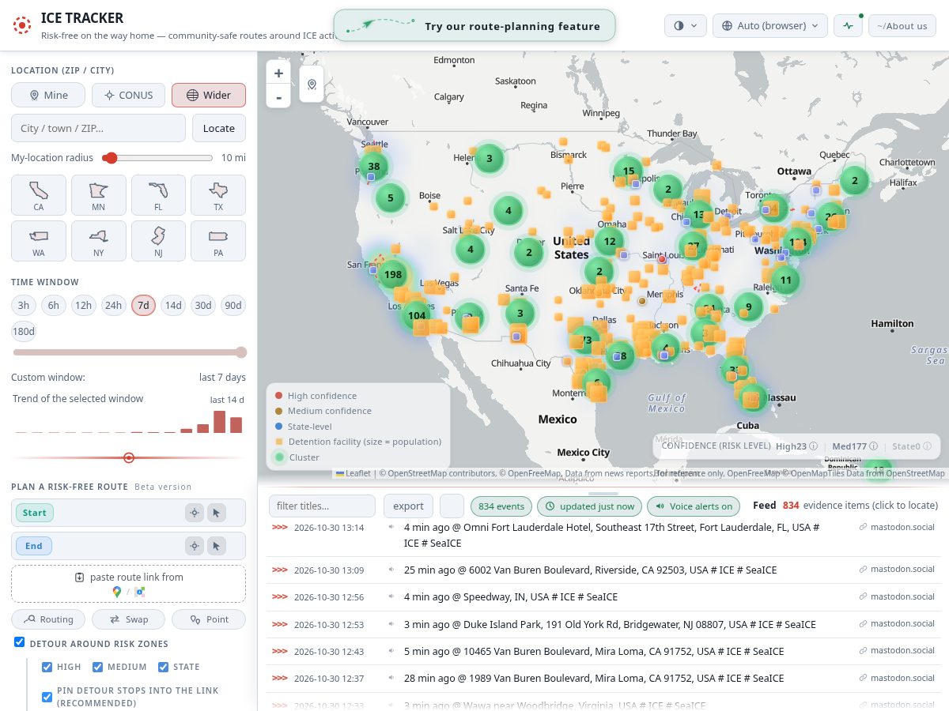Focus the filter titles field
The width and height of the screenshot is (949, 711).
[x=322, y=506]
